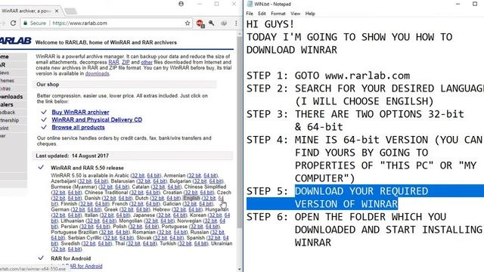
Task: Click the Secure padlock site info
Action: 35,23
